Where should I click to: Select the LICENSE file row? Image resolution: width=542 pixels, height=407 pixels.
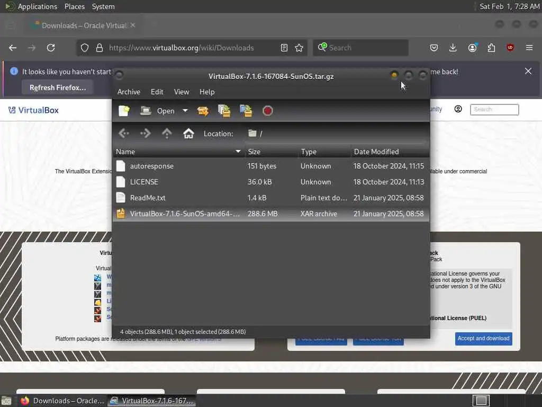click(x=271, y=182)
